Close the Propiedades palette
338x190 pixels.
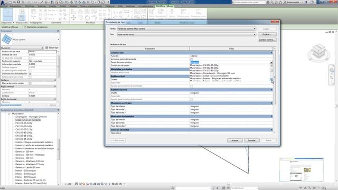tap(58, 31)
